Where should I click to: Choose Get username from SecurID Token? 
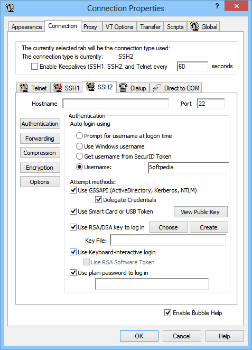(x=79, y=156)
